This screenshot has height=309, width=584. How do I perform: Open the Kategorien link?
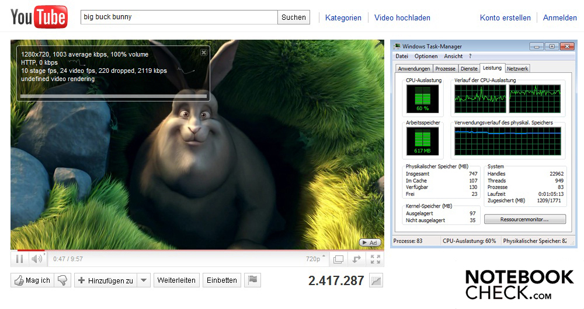343,18
